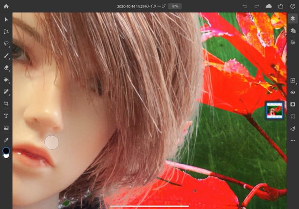Toggle the compact layer view
299x209 pixels.
(x=293, y=19)
